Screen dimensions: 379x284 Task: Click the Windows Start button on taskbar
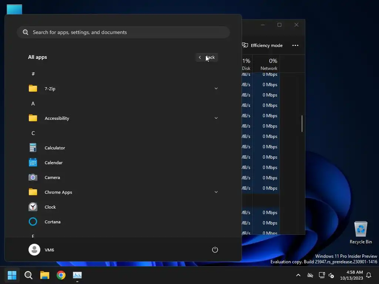point(12,275)
